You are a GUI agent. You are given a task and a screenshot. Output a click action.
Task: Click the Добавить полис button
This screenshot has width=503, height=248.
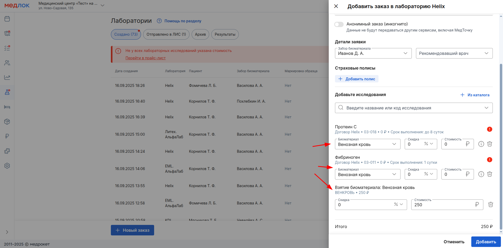coord(356,79)
